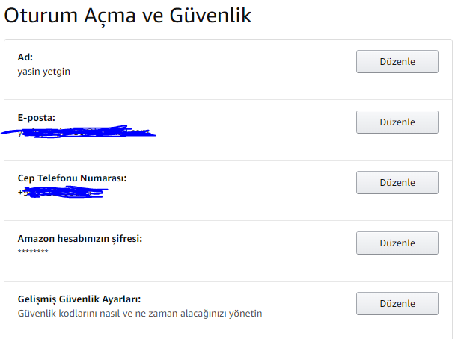Viewport: 467px width, 339px height.
Task: Select the "Amazon hesabınızın şifresi:" label
Action: 79,239
